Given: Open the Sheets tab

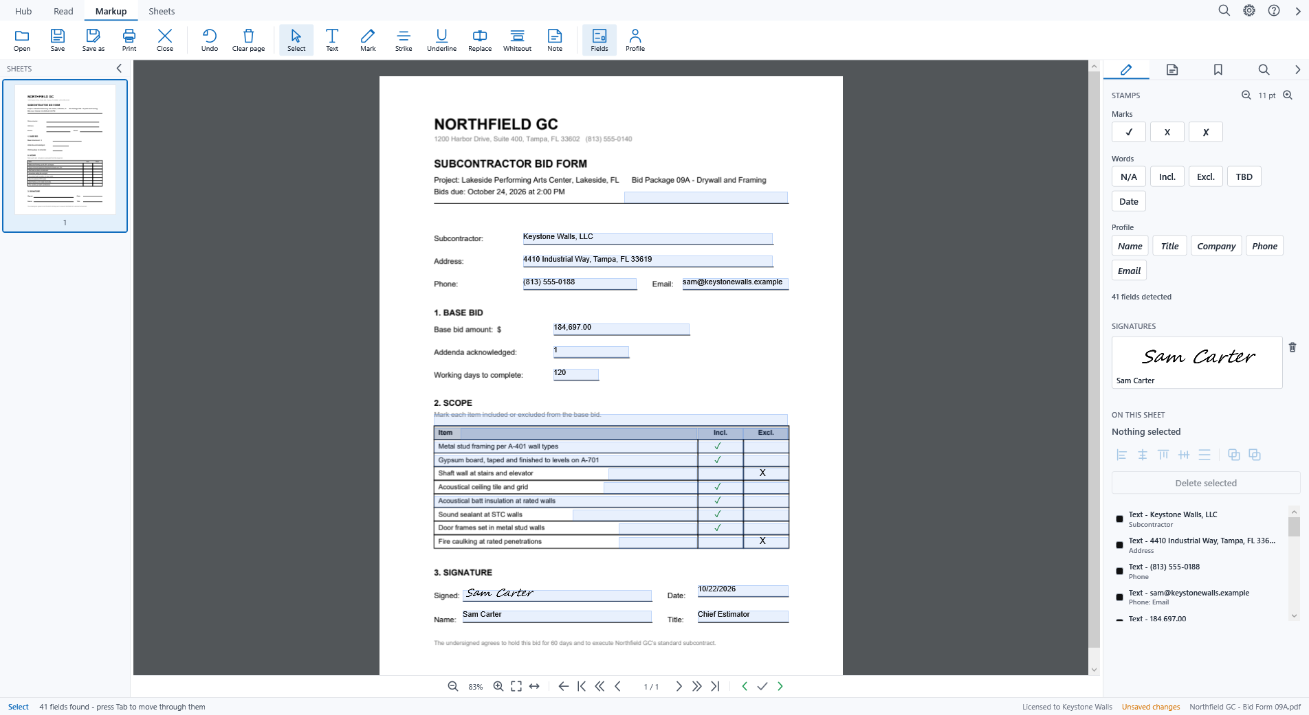Looking at the screenshot, I should tap(162, 11).
